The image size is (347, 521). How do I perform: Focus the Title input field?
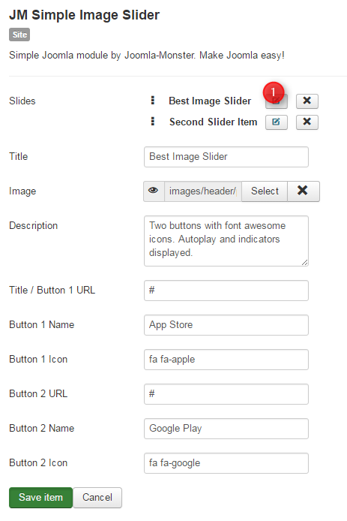pos(226,157)
